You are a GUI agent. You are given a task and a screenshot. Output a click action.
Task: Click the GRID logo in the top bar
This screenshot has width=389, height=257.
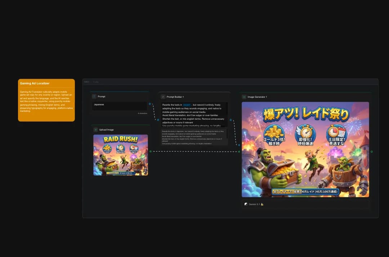tap(86, 82)
